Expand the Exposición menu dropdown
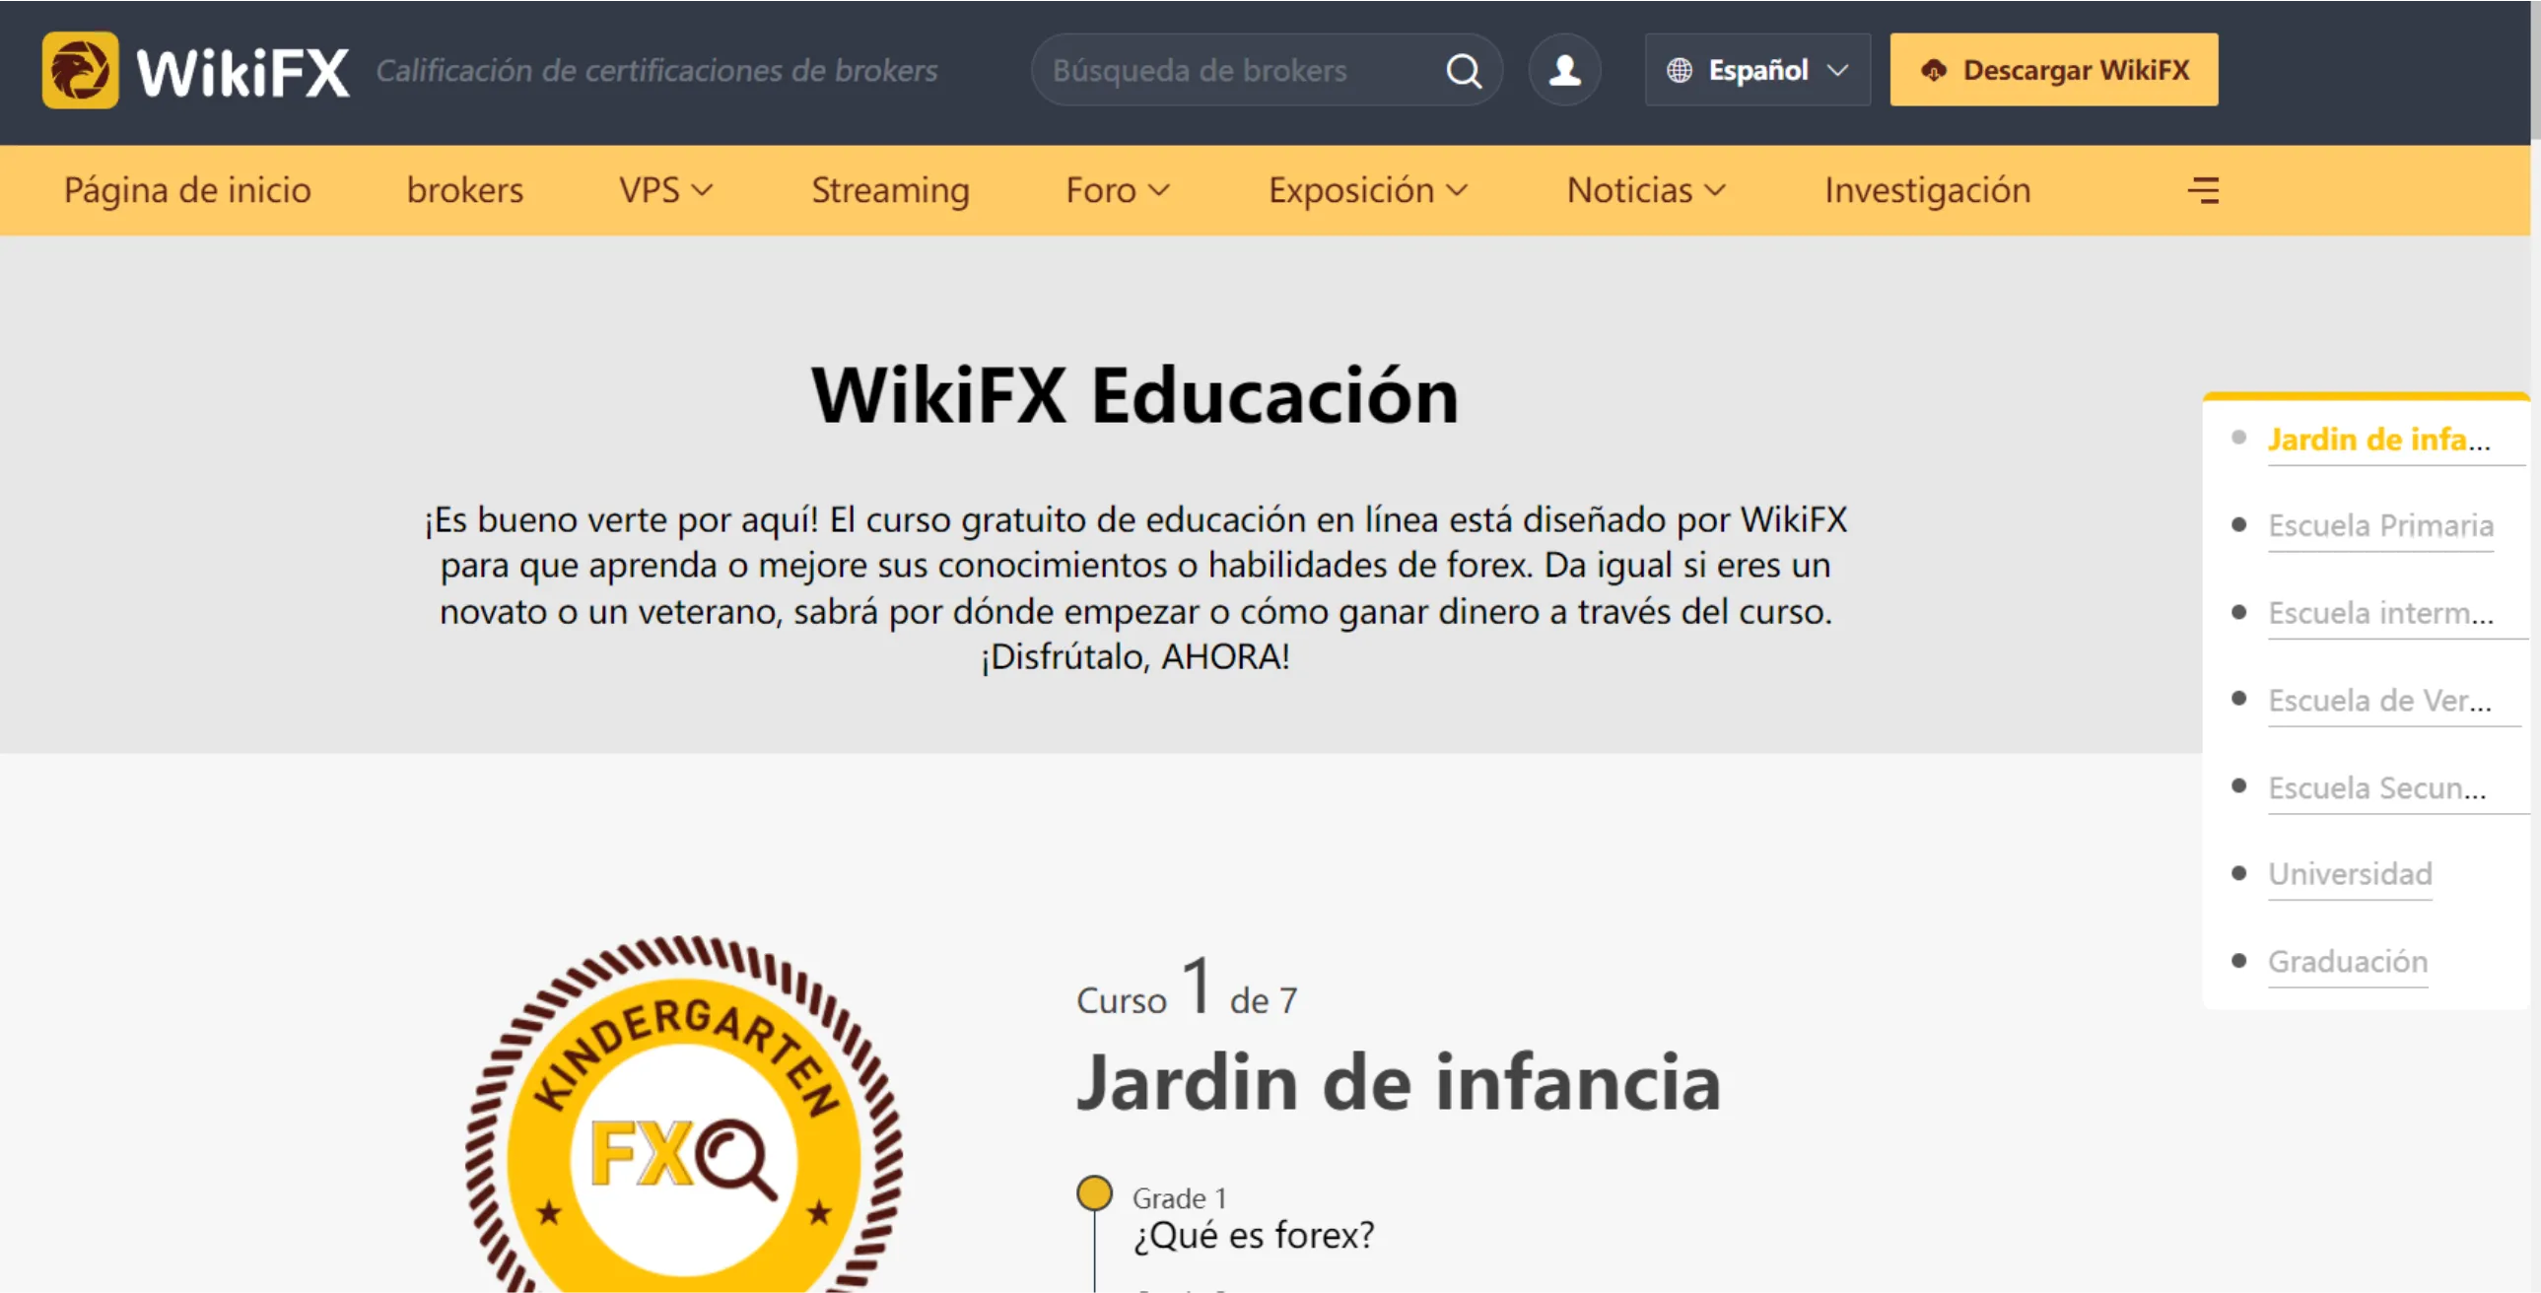 1367,190
